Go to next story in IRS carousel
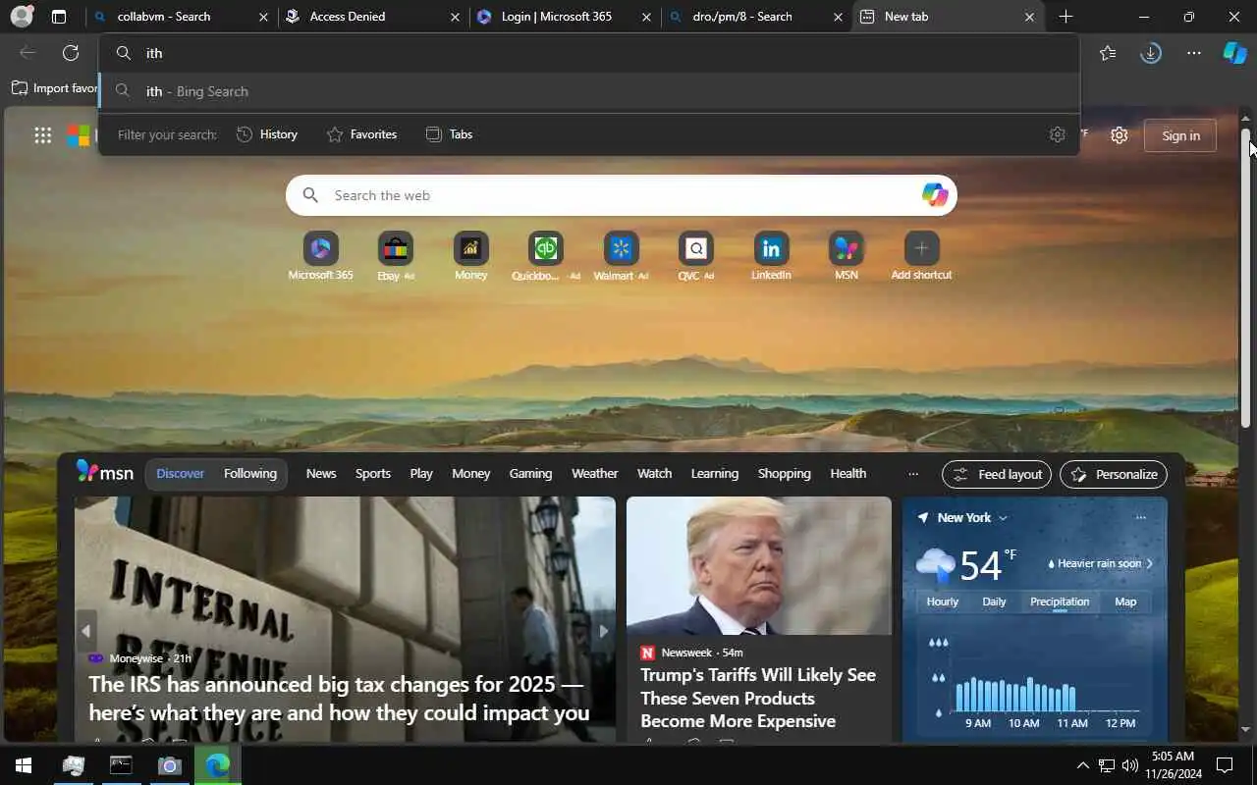Viewport: 1257px width, 785px height. pyautogui.click(x=604, y=631)
